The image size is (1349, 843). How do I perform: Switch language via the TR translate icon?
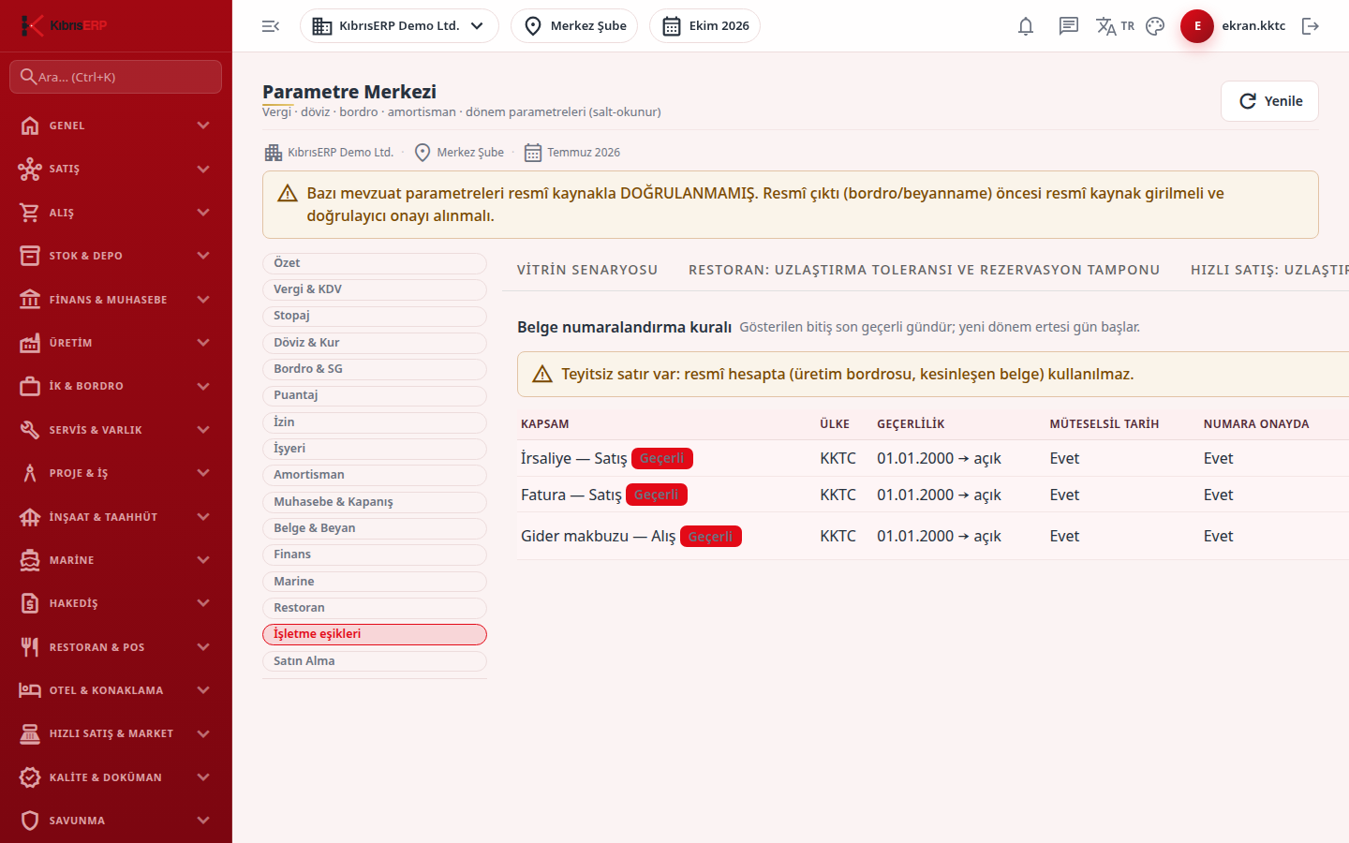pos(1115,26)
